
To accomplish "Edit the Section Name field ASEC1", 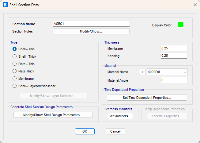I will pyautogui.click(x=91, y=24).
